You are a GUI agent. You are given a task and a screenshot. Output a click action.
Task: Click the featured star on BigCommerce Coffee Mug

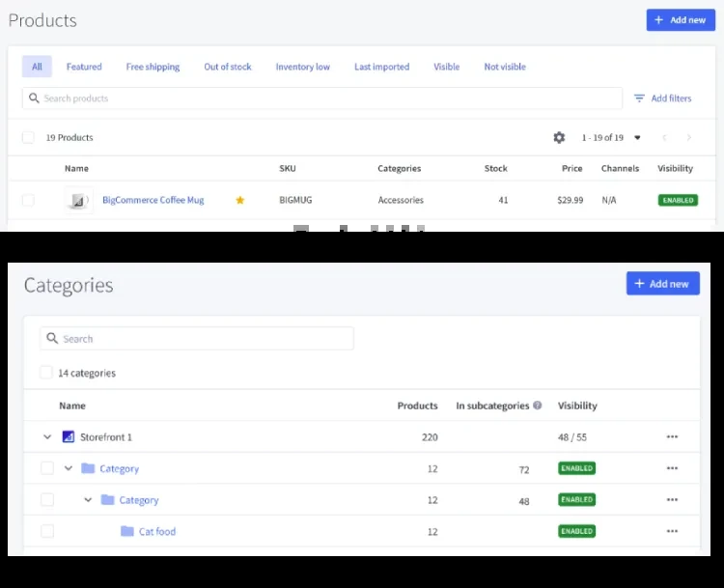coord(240,200)
